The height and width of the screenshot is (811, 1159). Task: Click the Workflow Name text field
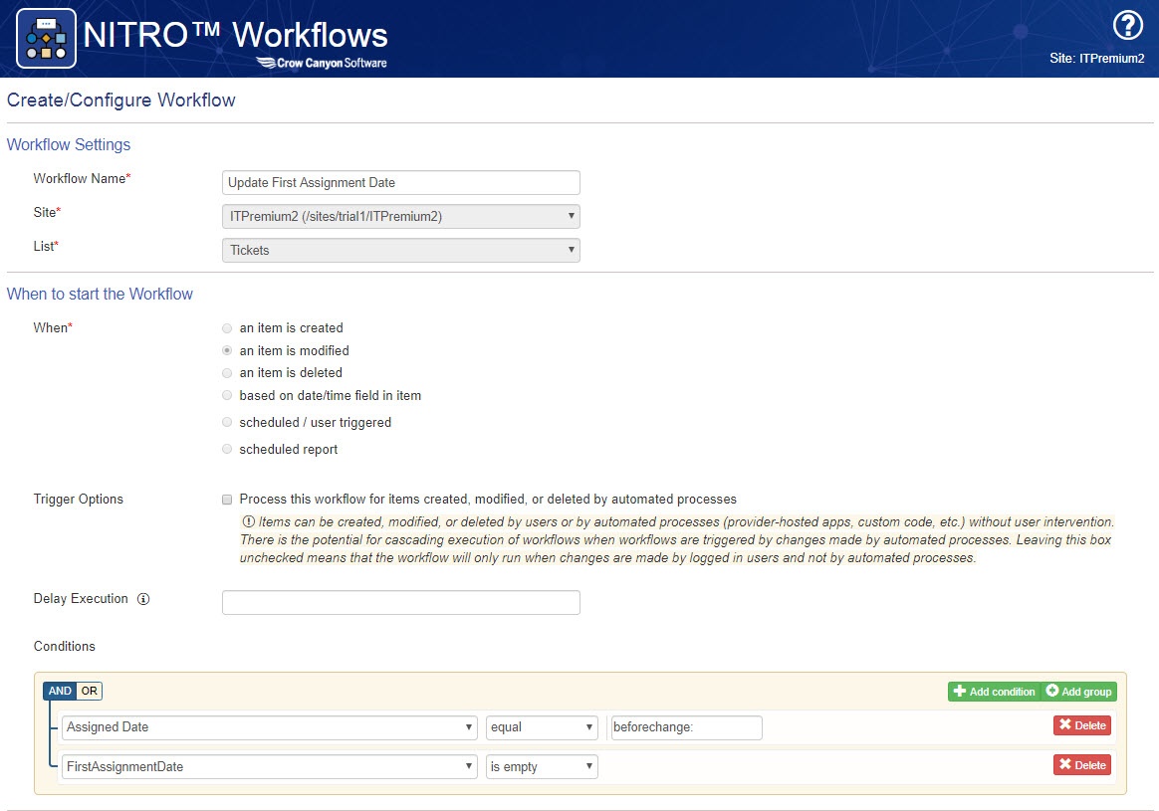point(400,183)
